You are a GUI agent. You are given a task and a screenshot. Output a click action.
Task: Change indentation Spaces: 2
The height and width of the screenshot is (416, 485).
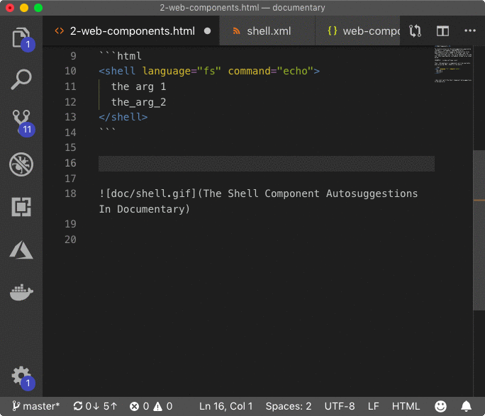pyautogui.click(x=289, y=406)
